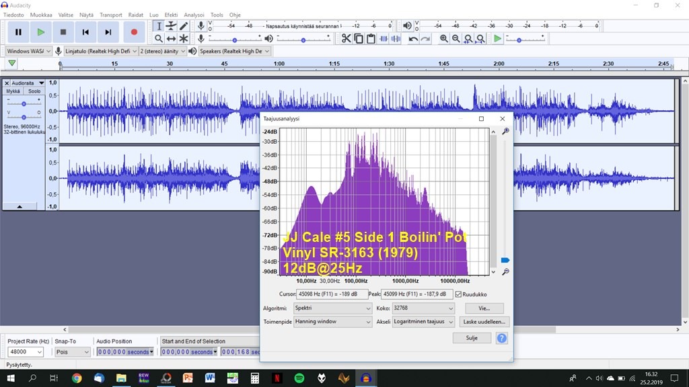Adjust the track gain slider

[x=24, y=103]
